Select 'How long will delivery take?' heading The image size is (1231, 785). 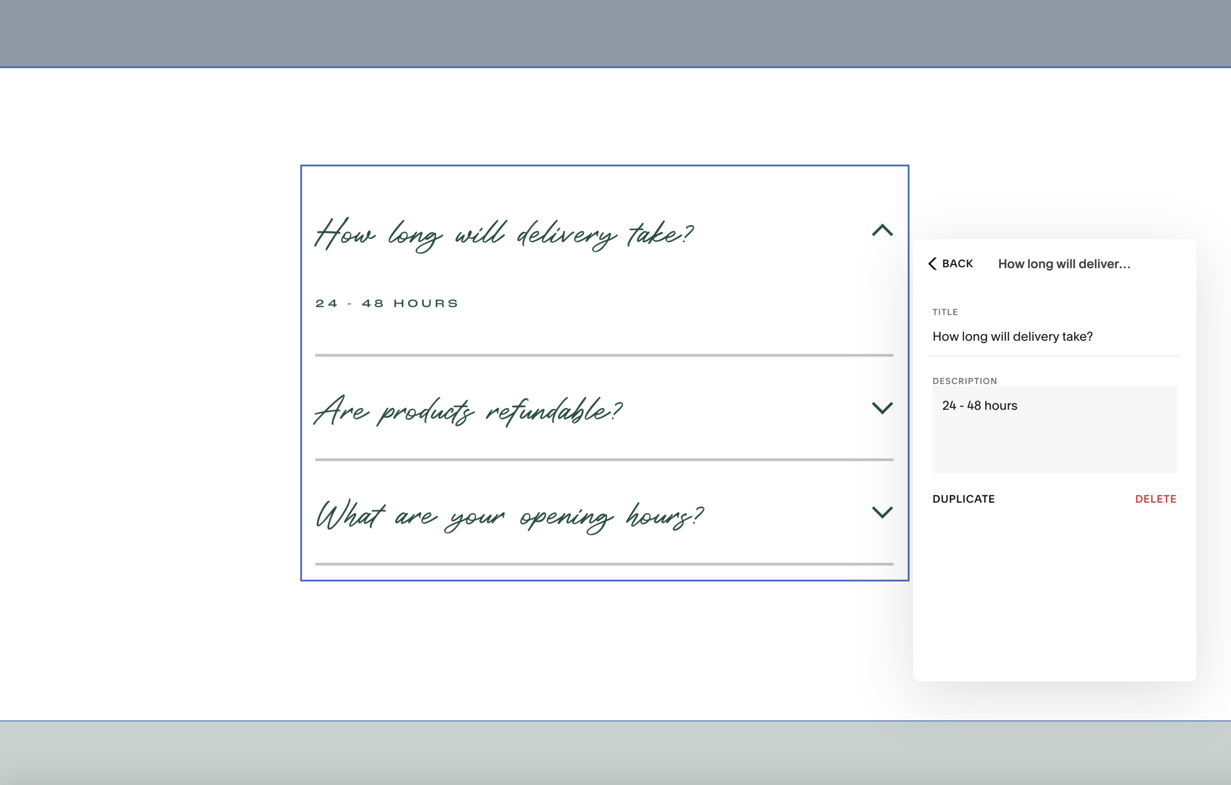pyautogui.click(x=504, y=235)
